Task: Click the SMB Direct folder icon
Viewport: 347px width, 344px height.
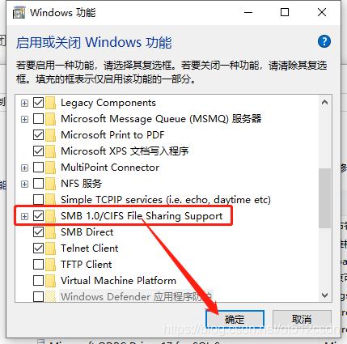Action: point(50,232)
